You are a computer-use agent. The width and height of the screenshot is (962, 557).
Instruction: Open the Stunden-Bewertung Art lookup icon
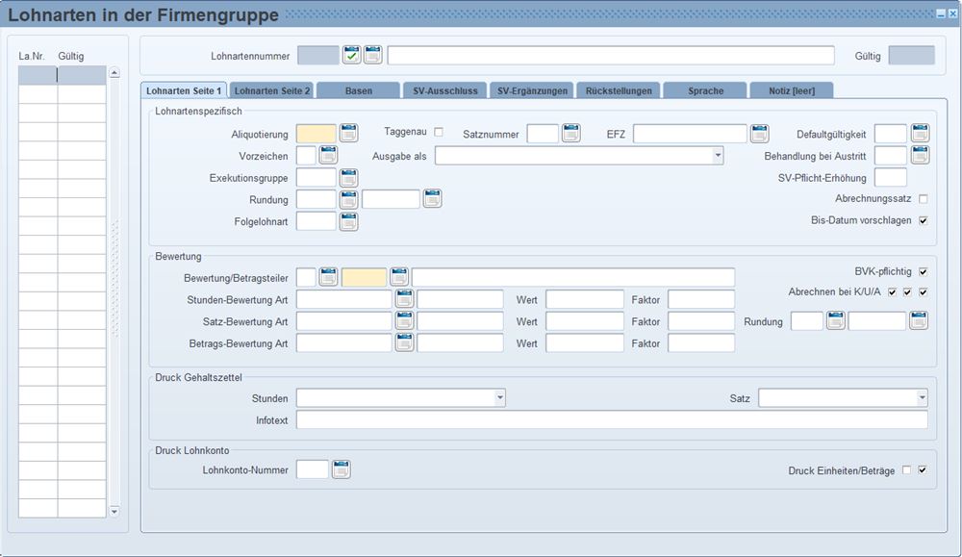pyautogui.click(x=404, y=299)
